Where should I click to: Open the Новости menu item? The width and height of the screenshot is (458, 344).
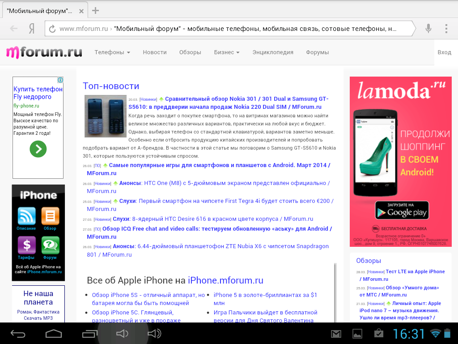154,52
